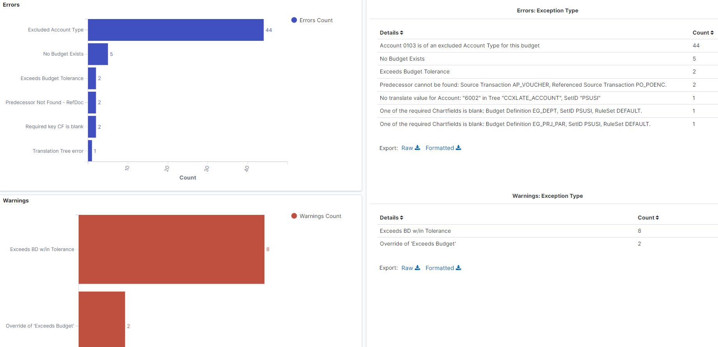Download Raw export under Warnings table

tap(411, 268)
